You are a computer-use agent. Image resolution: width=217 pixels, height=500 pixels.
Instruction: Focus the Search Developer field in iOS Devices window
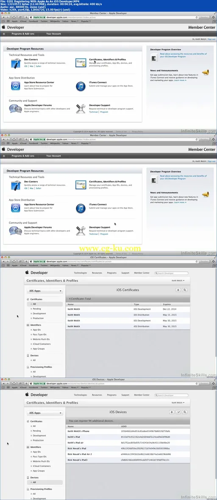pos(172,396)
